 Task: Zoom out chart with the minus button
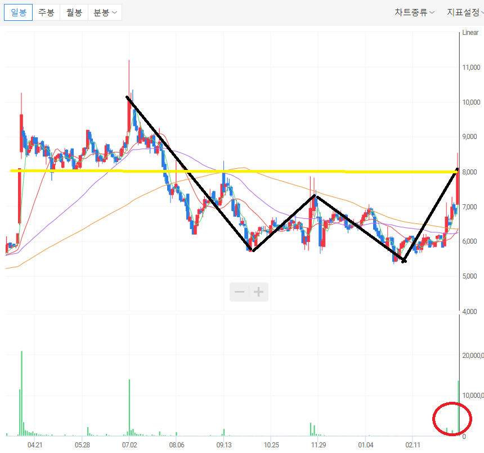tap(240, 291)
